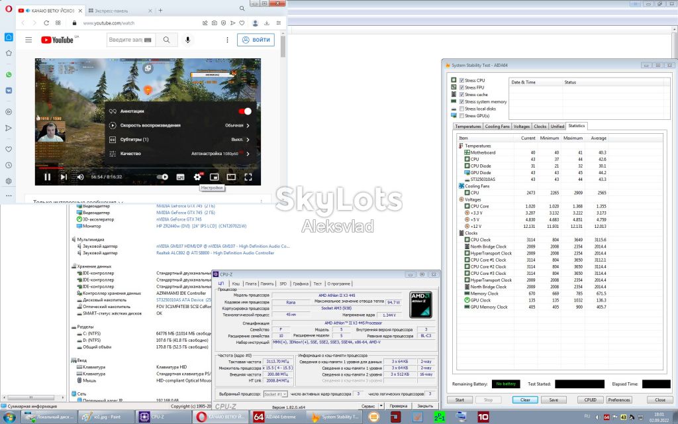Toggle YouTube autoplay switch
The image size is (678, 424).
point(163,176)
